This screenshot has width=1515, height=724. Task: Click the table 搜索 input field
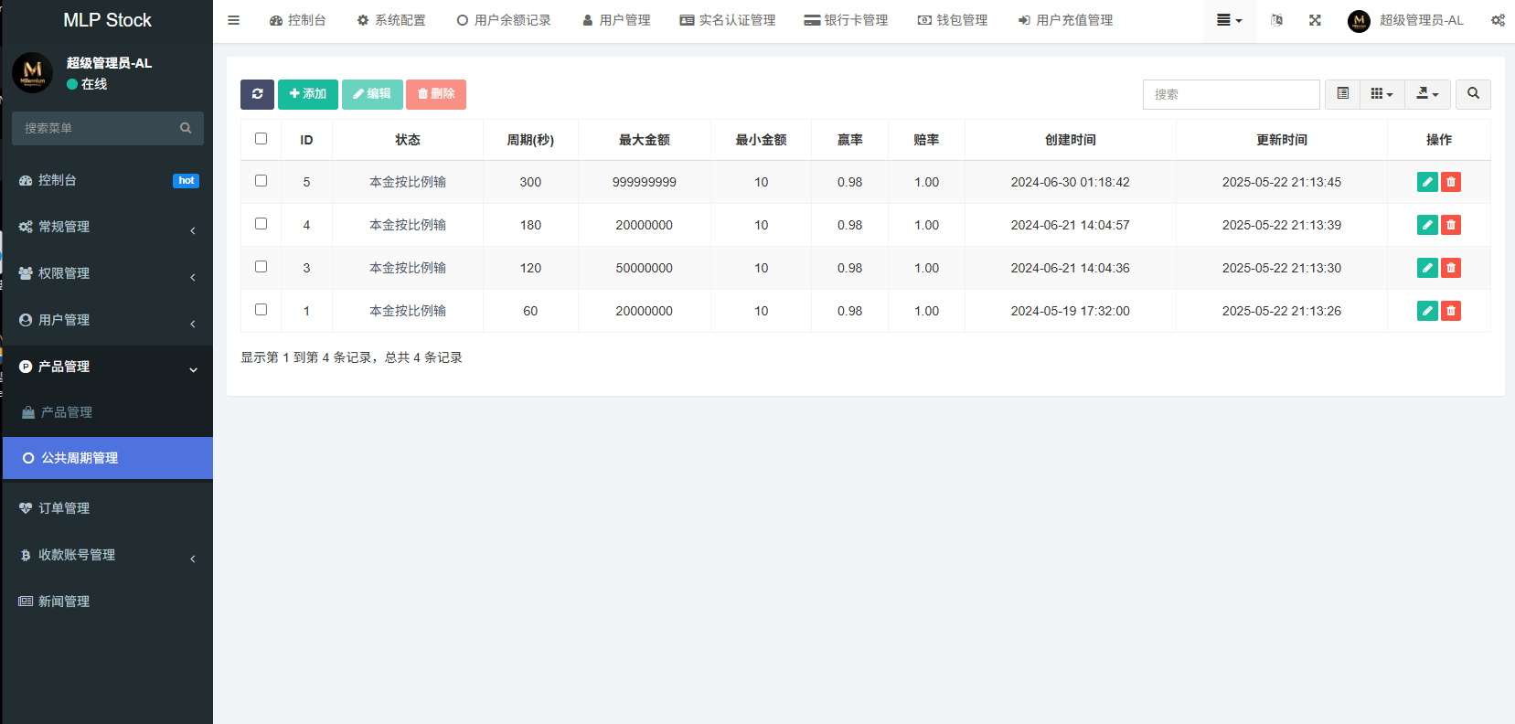pos(1231,94)
